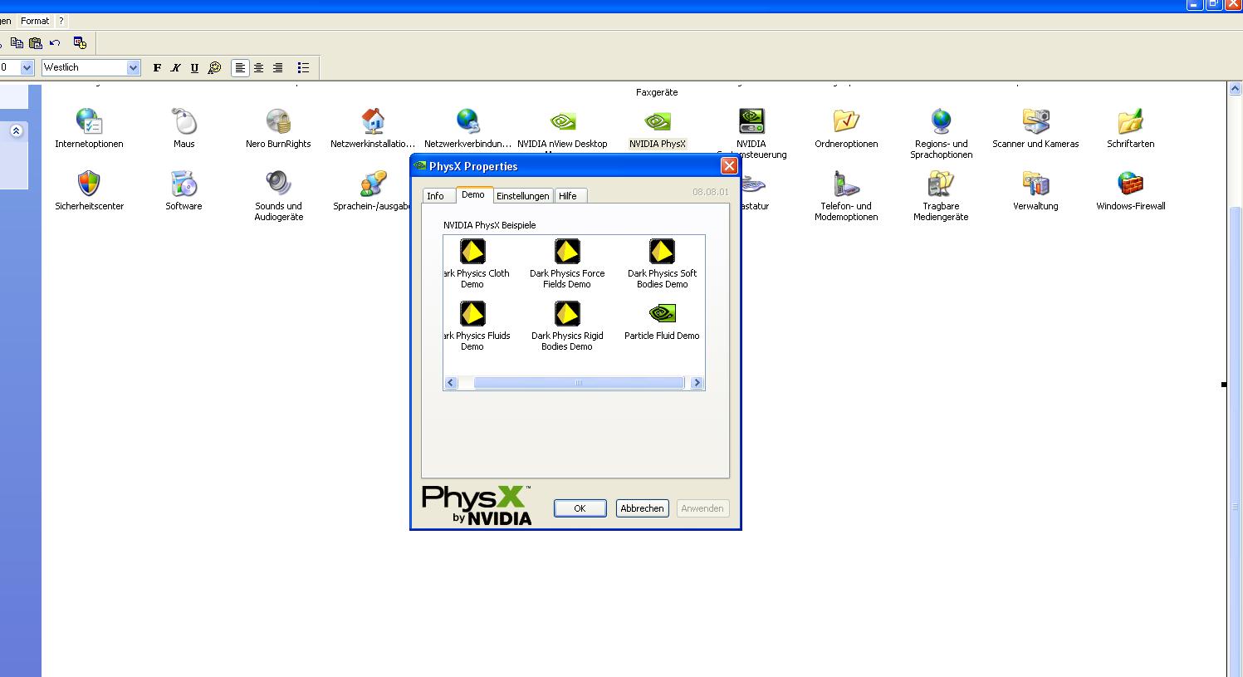
Task: Open the font color palette icon
Action: click(x=214, y=68)
